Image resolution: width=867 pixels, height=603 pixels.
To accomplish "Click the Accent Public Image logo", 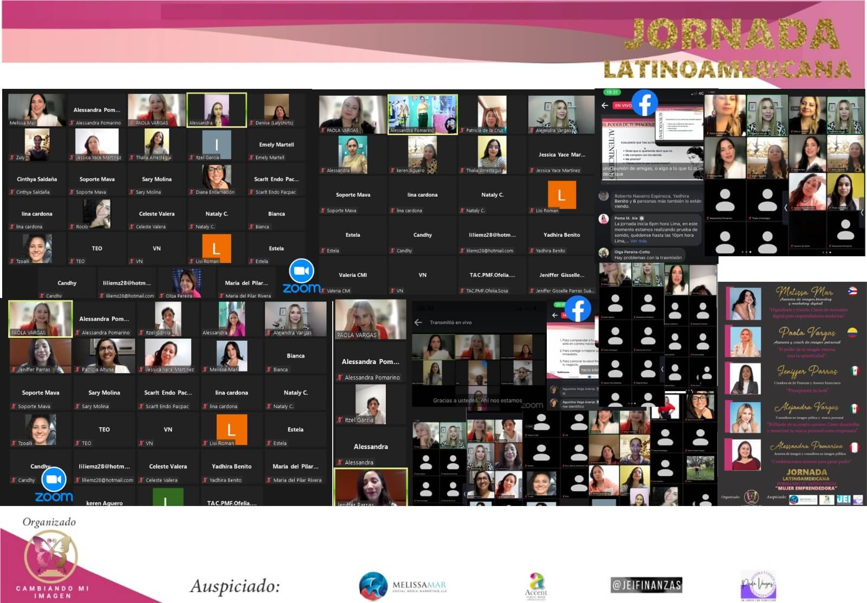I will click(535, 585).
